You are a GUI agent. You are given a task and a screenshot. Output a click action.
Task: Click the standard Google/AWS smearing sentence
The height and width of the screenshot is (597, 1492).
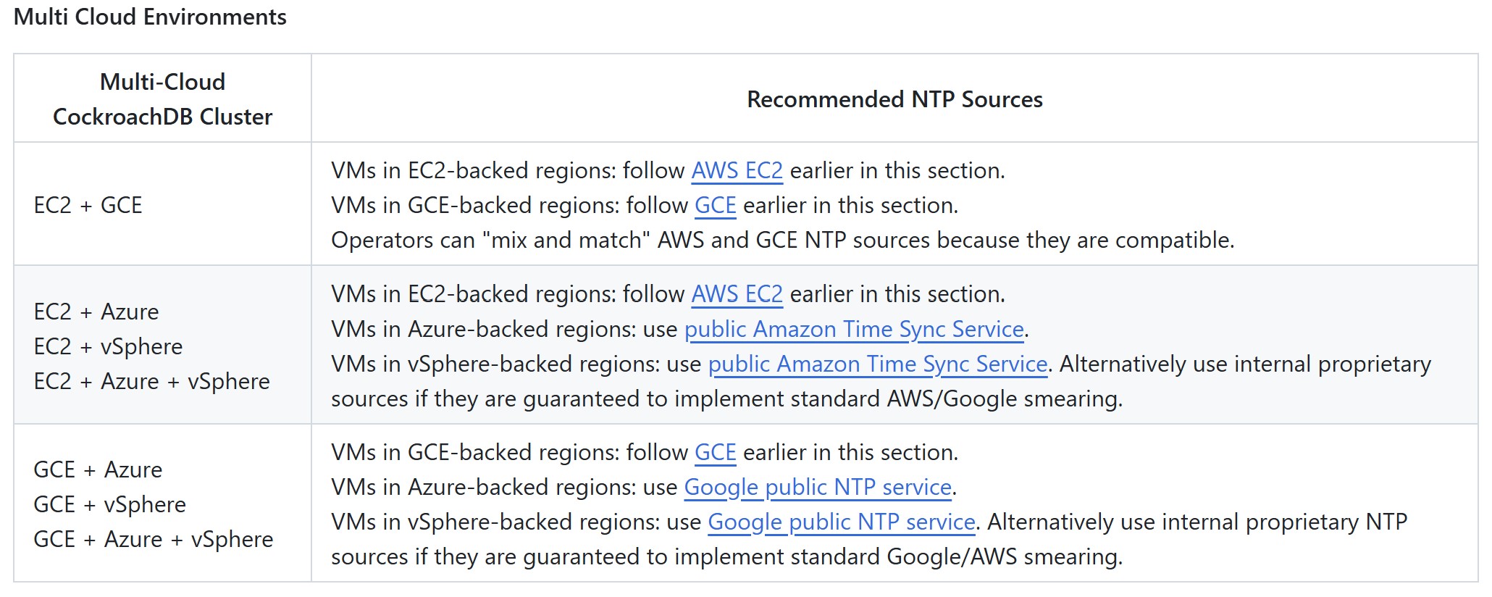tap(726, 557)
